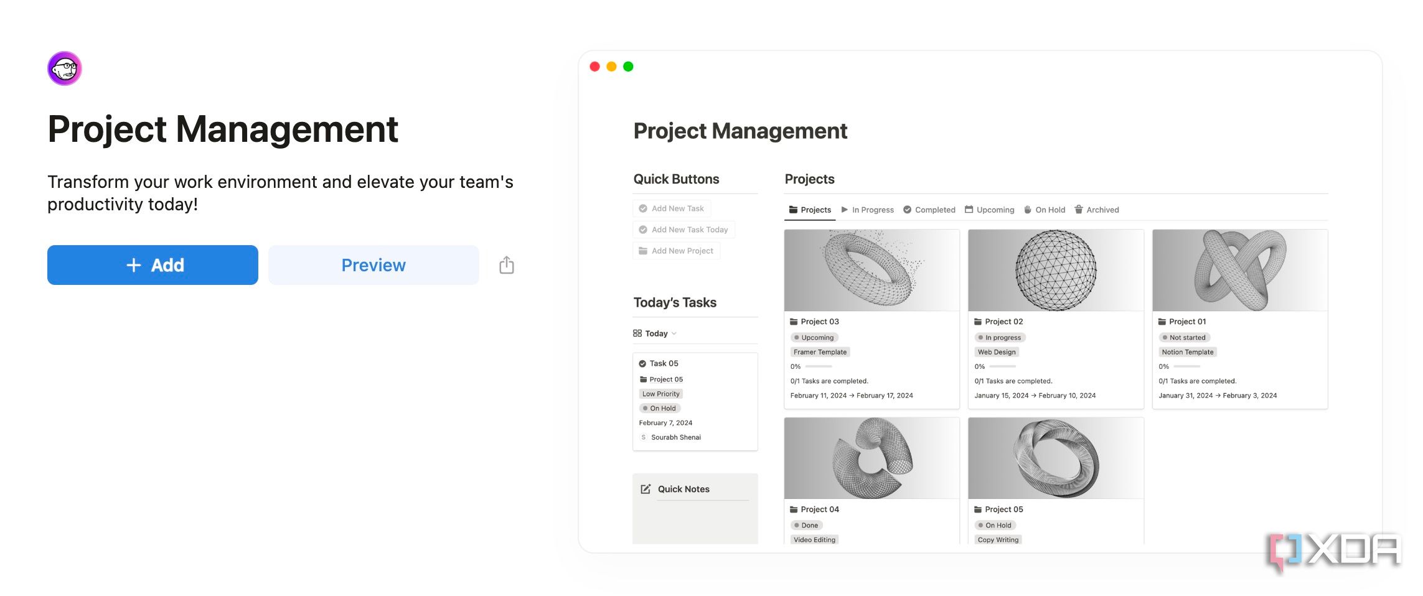
Task: Click the green maximize window dot
Action: click(628, 67)
